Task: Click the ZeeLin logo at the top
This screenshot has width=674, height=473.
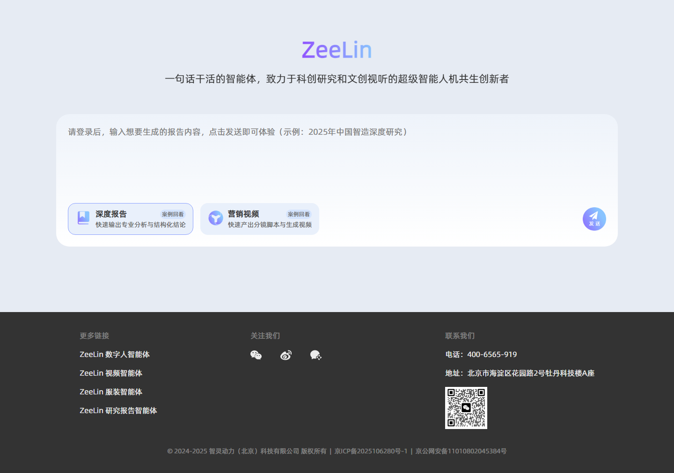Action: pos(337,49)
